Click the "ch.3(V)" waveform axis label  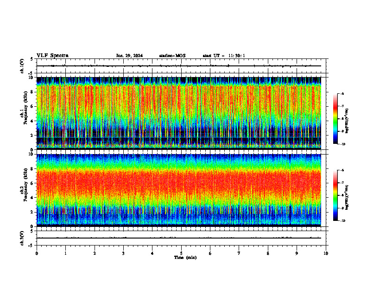pos(22,238)
